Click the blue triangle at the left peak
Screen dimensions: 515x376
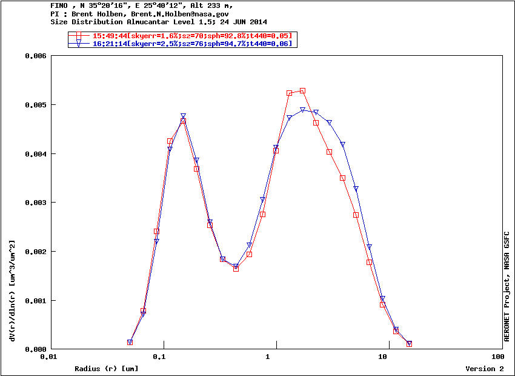(183, 116)
